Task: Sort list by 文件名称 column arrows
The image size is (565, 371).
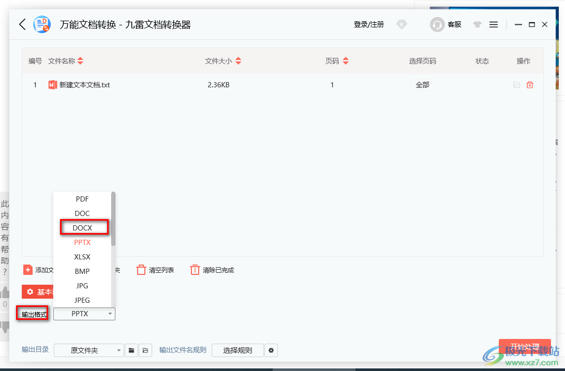Action: [x=80, y=61]
